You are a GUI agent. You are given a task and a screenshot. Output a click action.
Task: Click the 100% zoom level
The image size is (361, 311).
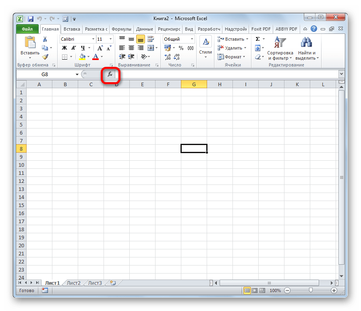point(275,290)
